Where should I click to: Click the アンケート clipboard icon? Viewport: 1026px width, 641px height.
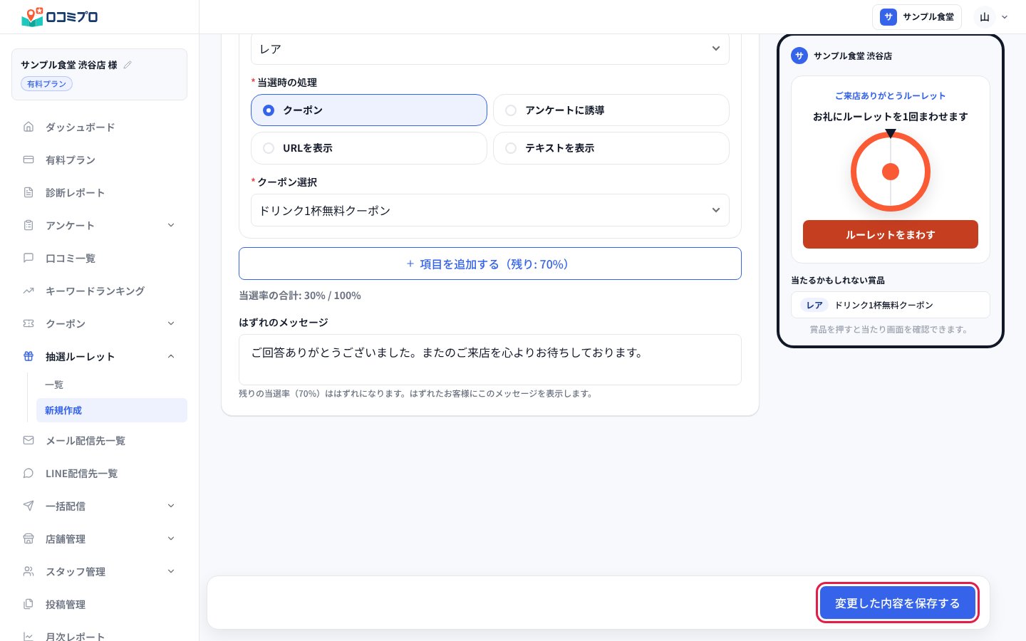pyautogui.click(x=28, y=225)
